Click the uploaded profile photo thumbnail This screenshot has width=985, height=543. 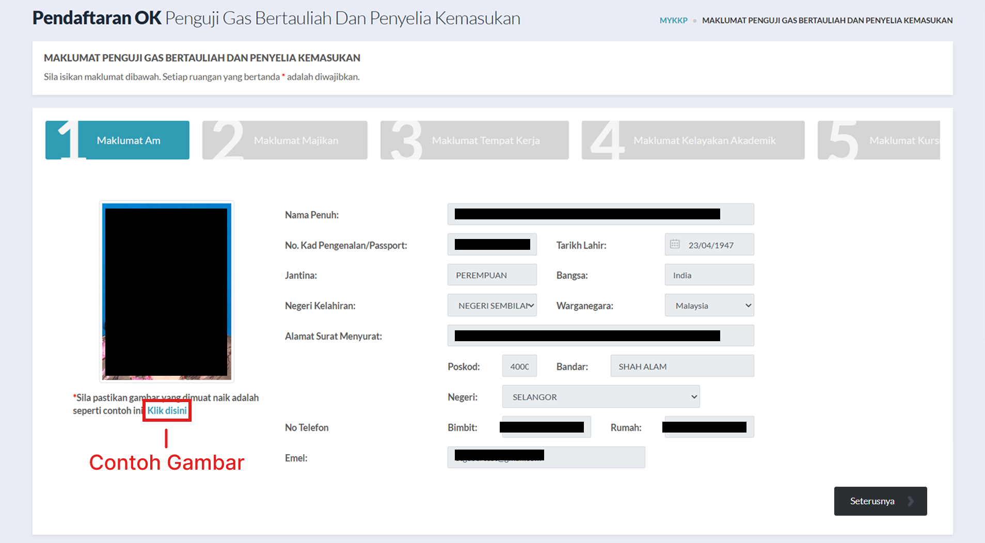[166, 292]
